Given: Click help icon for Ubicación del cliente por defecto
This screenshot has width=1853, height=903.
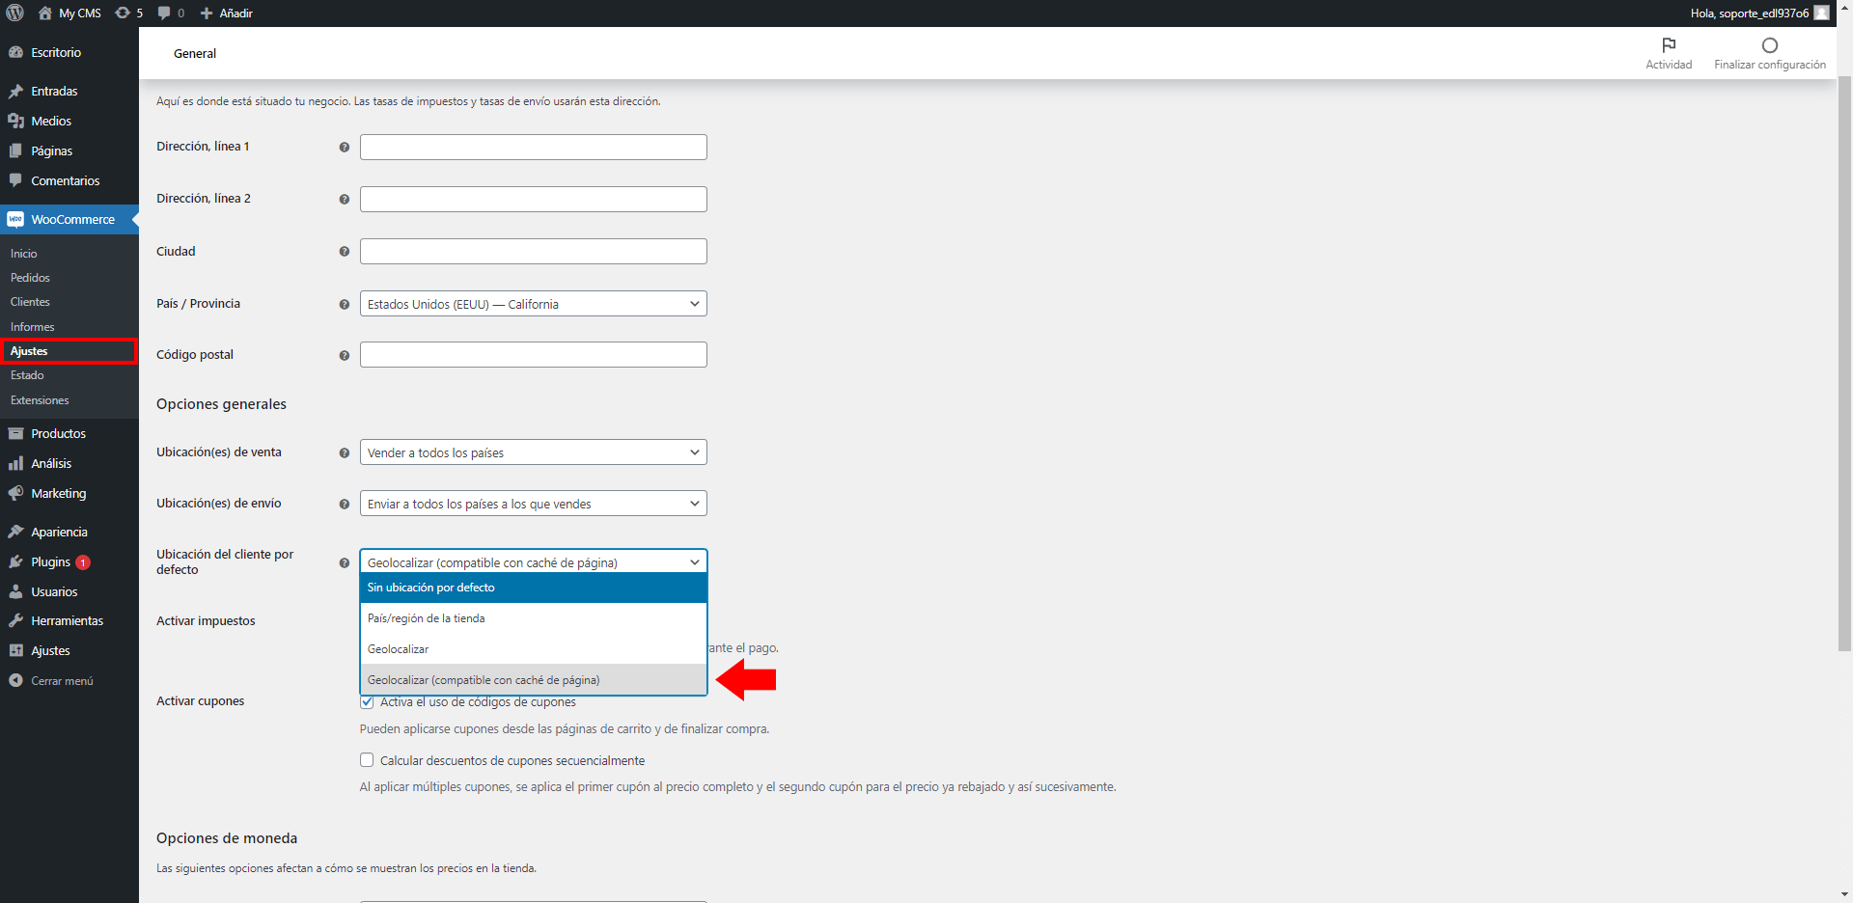Looking at the screenshot, I should pyautogui.click(x=344, y=562).
